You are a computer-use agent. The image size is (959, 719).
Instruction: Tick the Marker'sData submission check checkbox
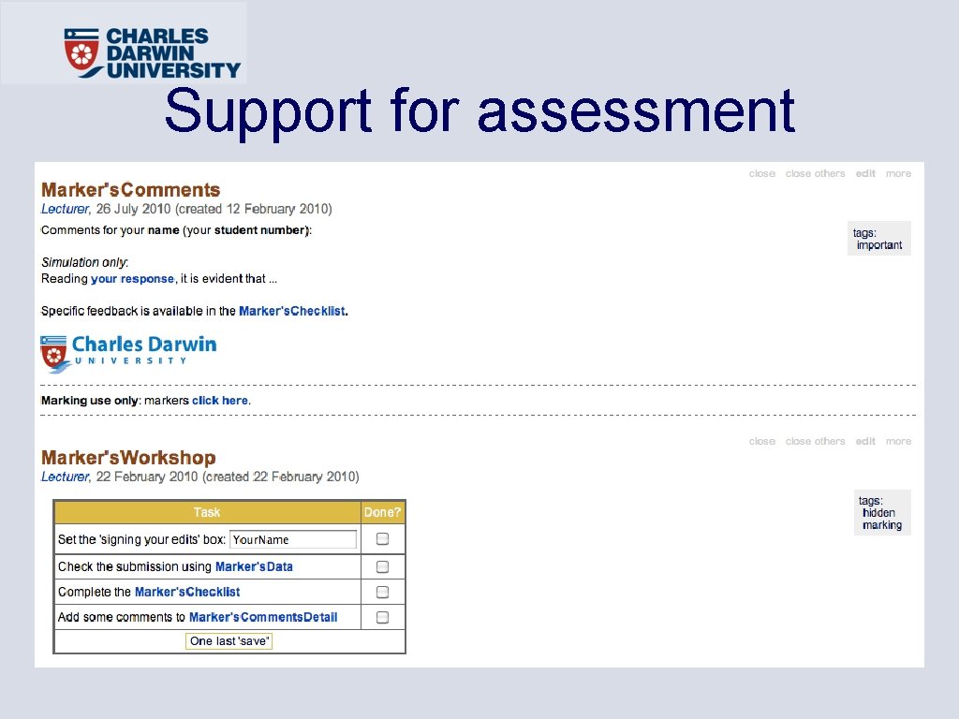(x=382, y=566)
